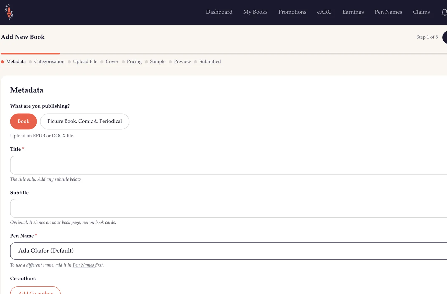View the Earnings page

353,12
